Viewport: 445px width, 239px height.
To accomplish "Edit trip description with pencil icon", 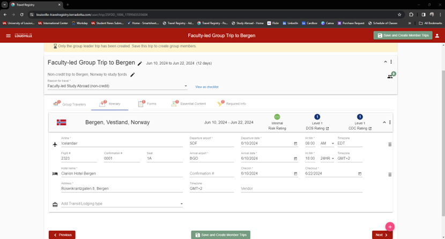I will point(132,74).
